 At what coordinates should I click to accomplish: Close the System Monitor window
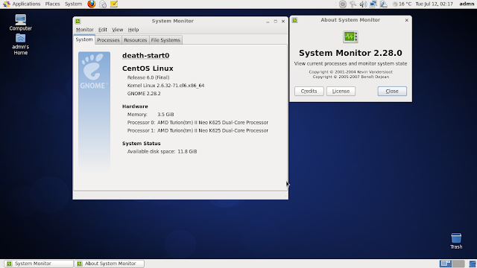pyautogui.click(x=283, y=22)
